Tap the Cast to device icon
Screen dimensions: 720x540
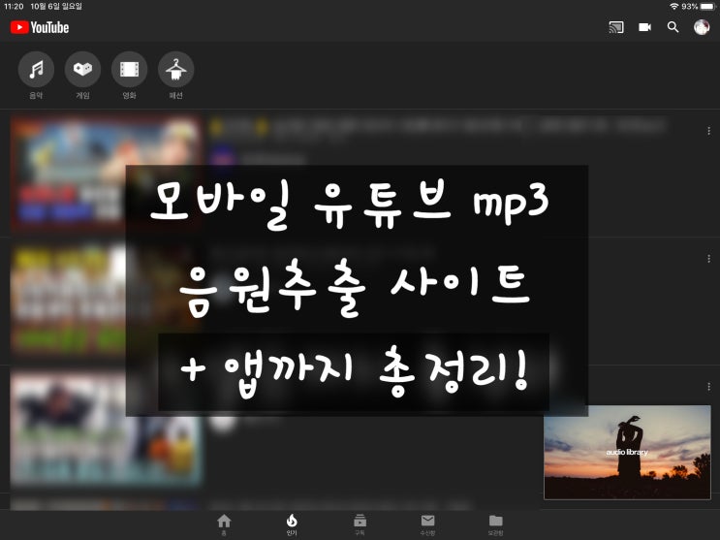pos(616,27)
